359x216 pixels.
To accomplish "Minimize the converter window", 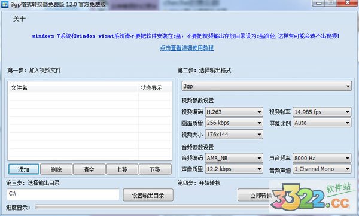I will [x=318, y=3].
